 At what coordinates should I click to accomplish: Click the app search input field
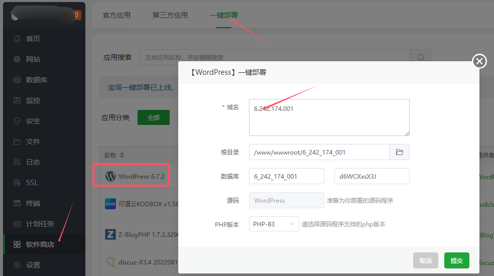point(275,57)
